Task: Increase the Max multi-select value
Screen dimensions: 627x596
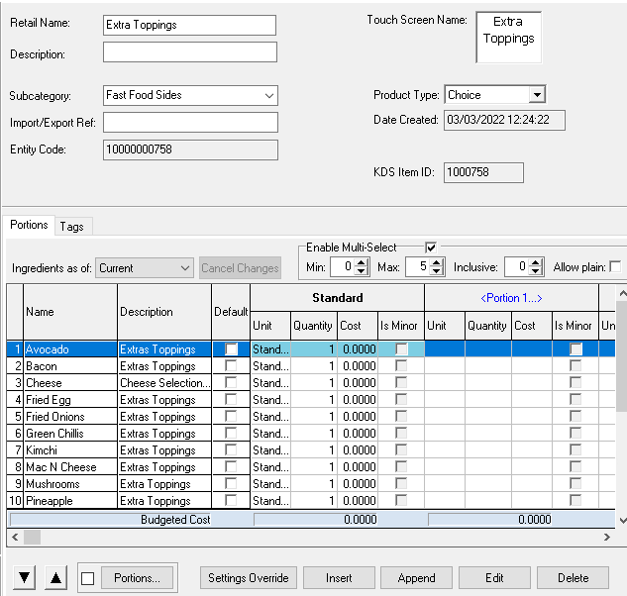Action: click(x=438, y=262)
